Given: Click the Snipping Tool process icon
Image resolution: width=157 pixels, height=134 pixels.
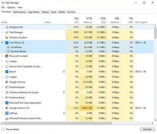Looking at the screenshot, I should coord(7,27).
